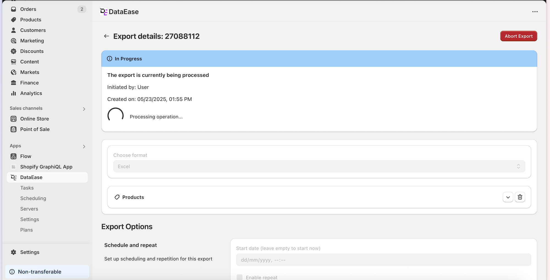Open Servers under DataEase
The image size is (550, 280).
pos(29,209)
